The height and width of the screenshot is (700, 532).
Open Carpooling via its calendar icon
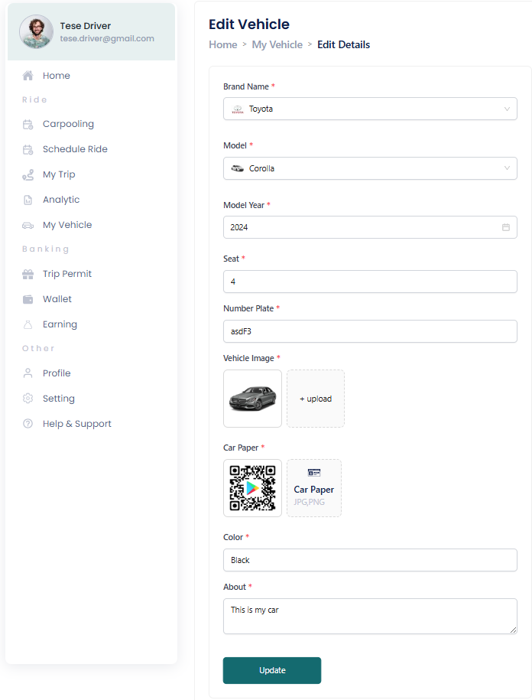click(28, 124)
